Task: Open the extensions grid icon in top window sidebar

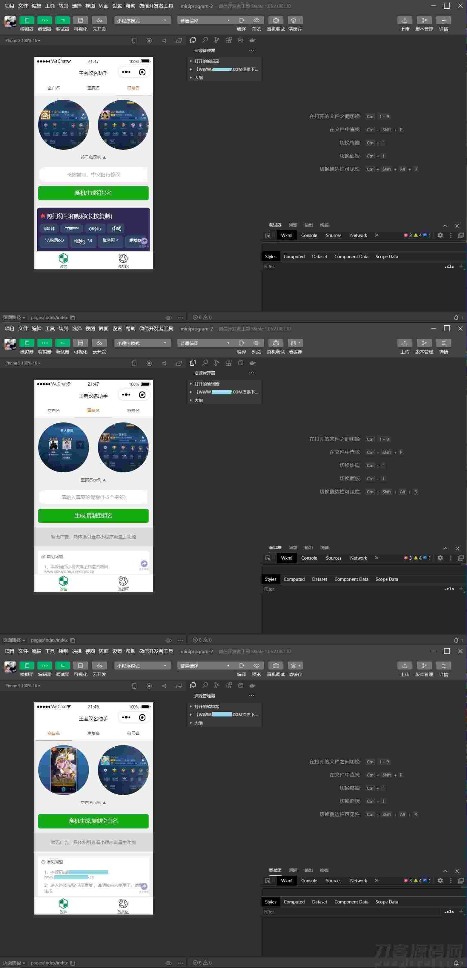Action: pyautogui.click(x=228, y=40)
